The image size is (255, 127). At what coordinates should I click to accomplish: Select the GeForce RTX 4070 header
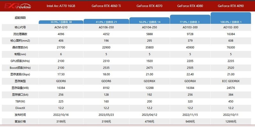click(149, 6)
